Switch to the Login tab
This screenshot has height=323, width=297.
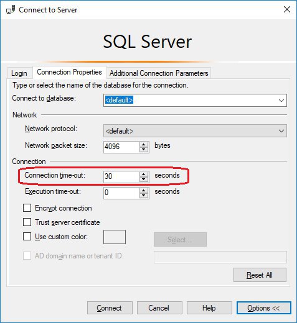coord(19,73)
